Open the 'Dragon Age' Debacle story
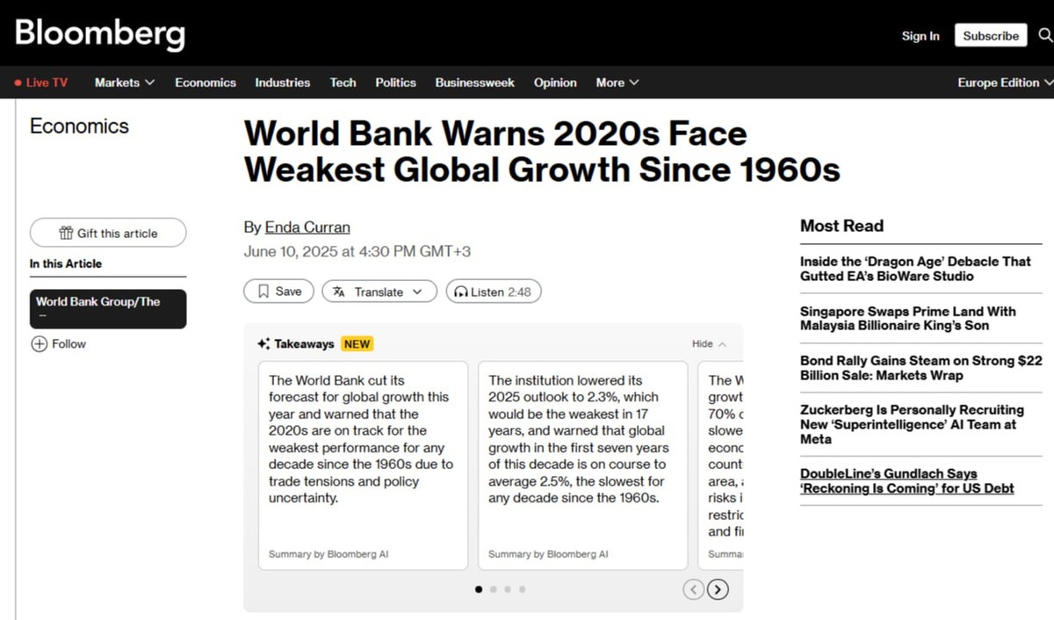1054x620 pixels. [x=915, y=269]
